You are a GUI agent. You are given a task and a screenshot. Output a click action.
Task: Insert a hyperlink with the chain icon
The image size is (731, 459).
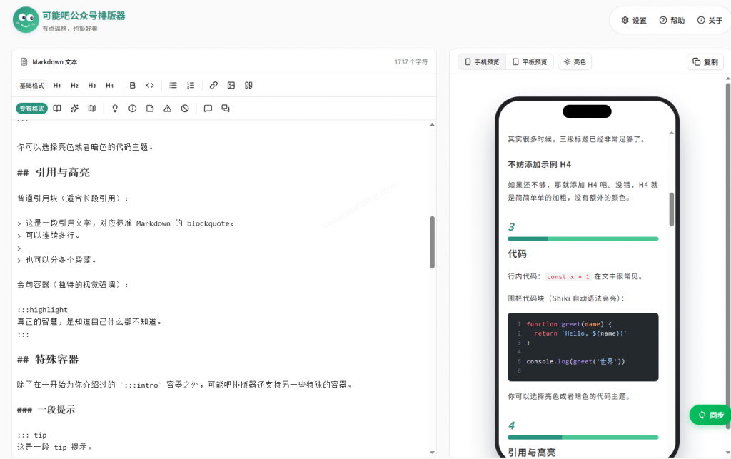click(x=213, y=85)
